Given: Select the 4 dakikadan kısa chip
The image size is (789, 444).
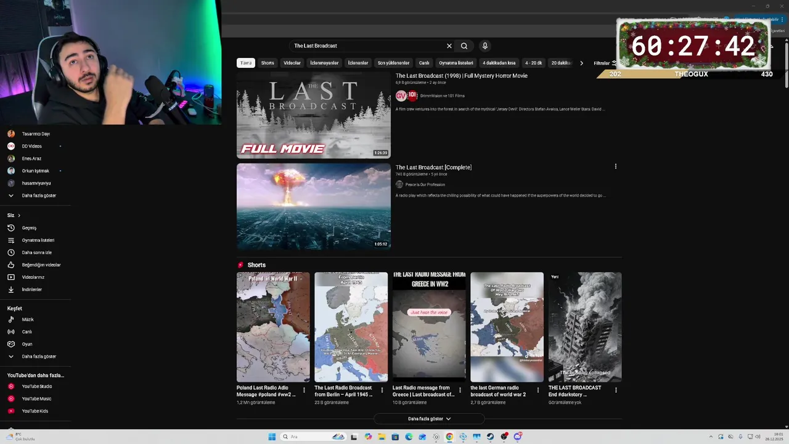Looking at the screenshot, I should 499,63.
